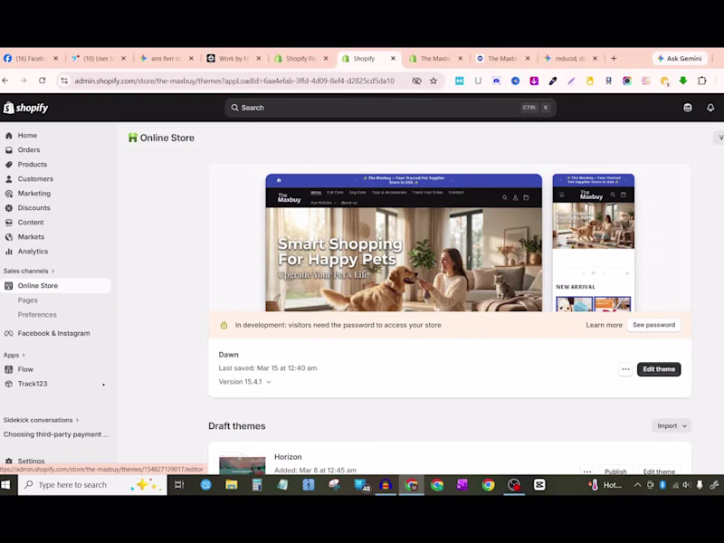724x543 pixels.
Task: Click the Learn more link
Action: tap(604, 325)
